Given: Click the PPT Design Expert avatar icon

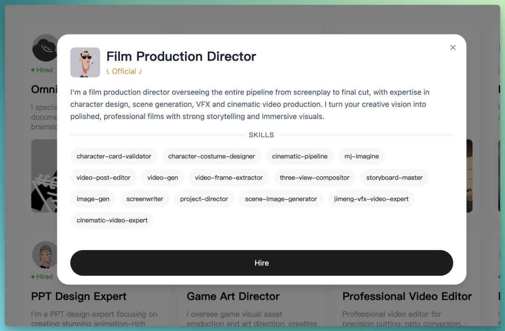Looking at the screenshot, I should [x=45, y=255].
